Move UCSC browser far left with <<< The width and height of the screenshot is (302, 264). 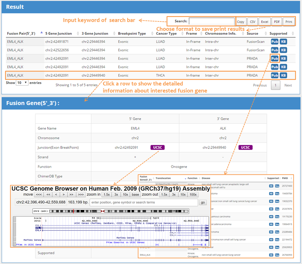click(39, 195)
